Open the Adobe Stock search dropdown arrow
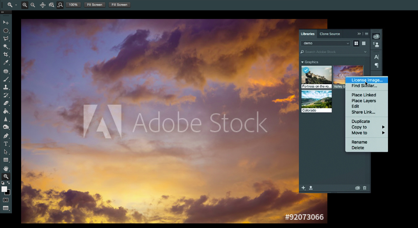The height and width of the screenshot is (228, 418). coord(365,52)
